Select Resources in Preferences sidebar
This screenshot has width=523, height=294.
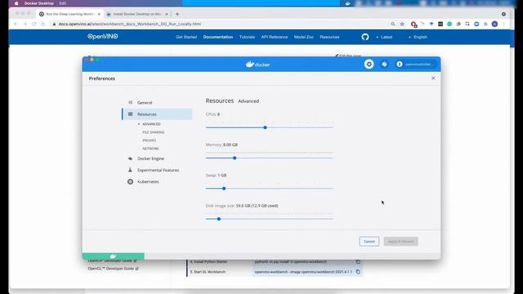tap(157, 114)
